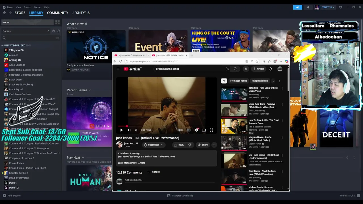363x204 pixels.
Task: Collapse the UNCATEGORIZED games category
Action: click(x=3, y=45)
